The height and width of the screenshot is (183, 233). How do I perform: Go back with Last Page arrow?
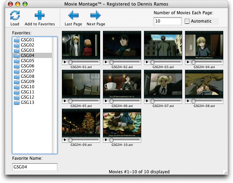73,15
